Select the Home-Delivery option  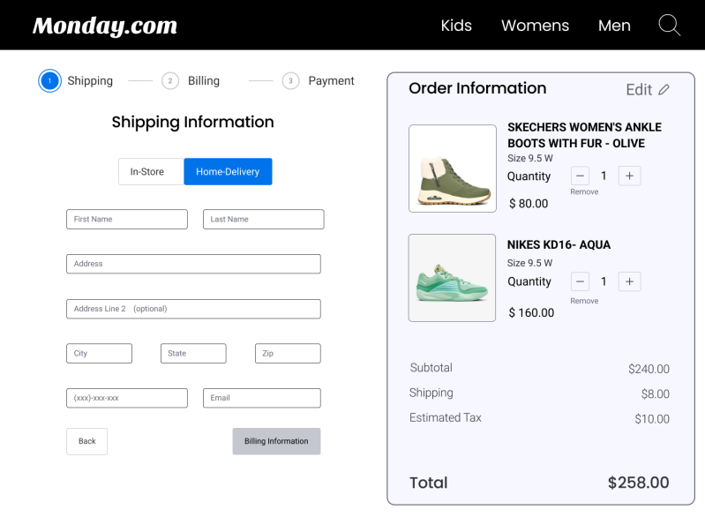[228, 172]
